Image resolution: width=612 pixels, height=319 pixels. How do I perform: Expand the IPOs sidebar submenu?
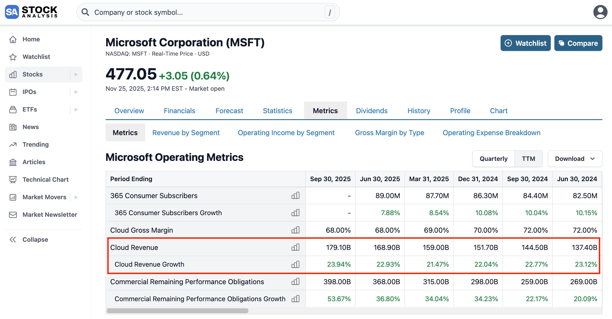tap(76, 92)
